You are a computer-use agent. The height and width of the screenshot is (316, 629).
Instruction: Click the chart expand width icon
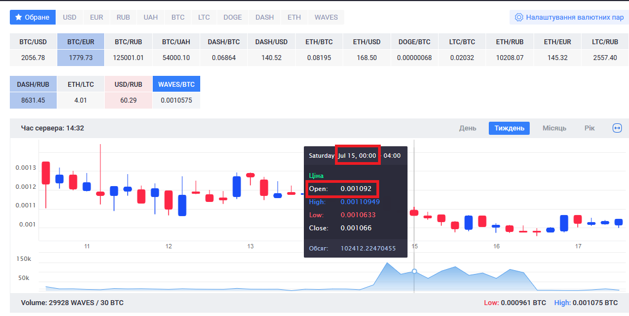(x=617, y=128)
